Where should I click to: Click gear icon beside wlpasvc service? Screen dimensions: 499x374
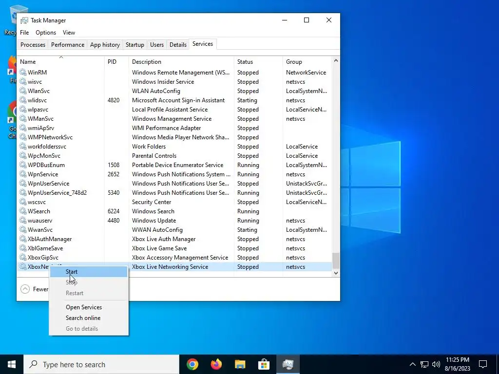point(23,109)
